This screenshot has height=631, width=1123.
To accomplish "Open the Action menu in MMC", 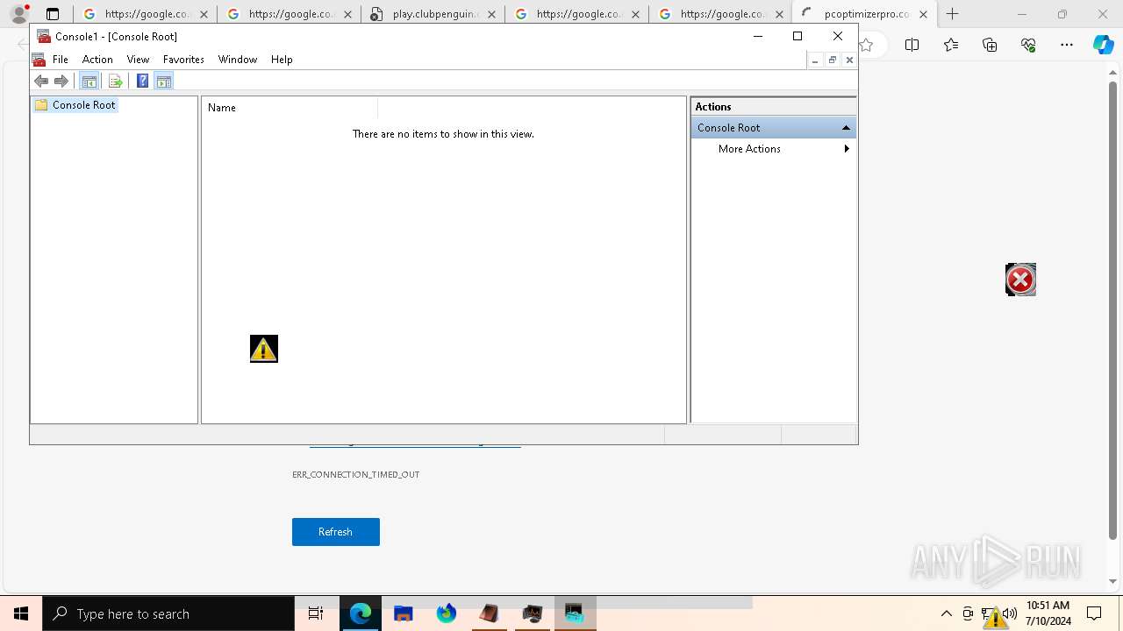I will click(97, 60).
